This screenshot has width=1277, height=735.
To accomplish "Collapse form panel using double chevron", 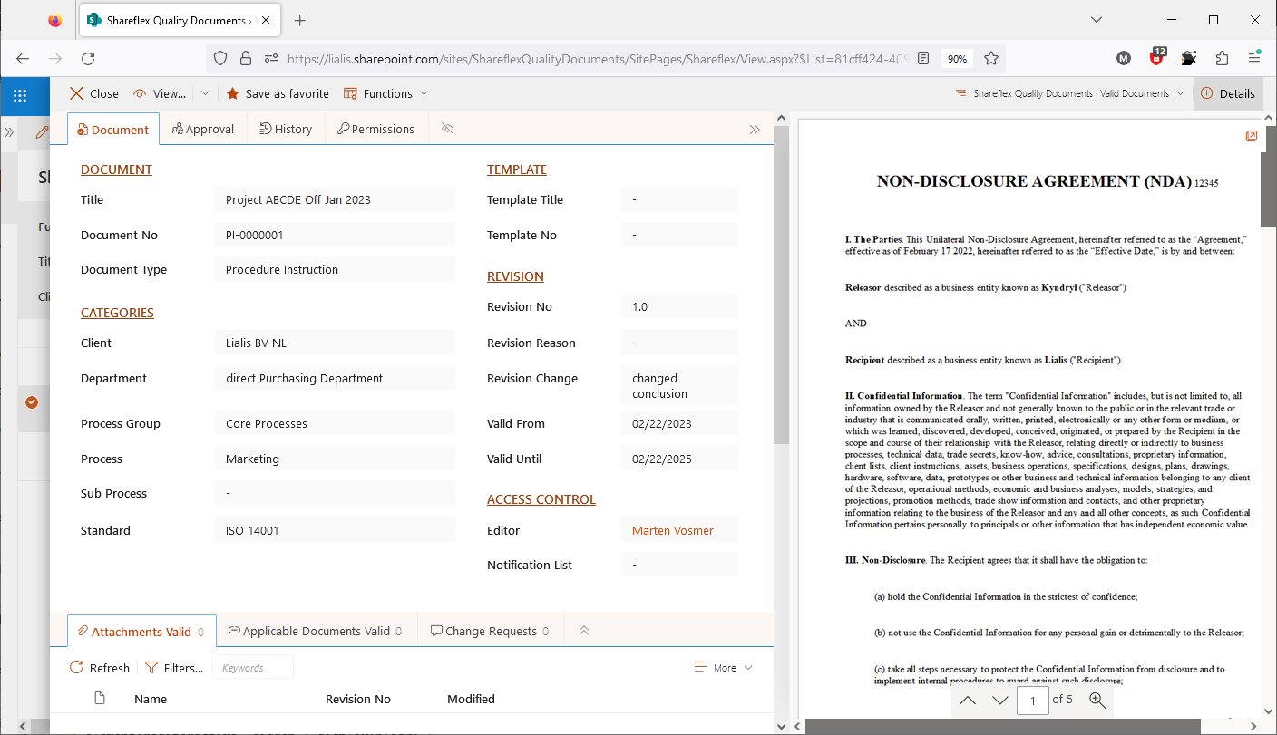I will coord(755,130).
